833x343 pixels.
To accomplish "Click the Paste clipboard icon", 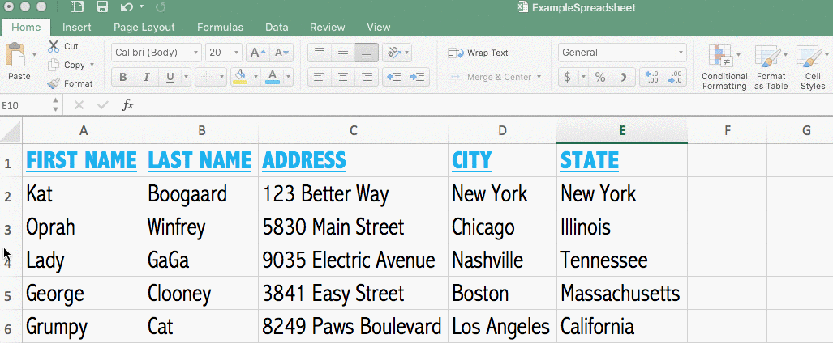I will coord(15,57).
